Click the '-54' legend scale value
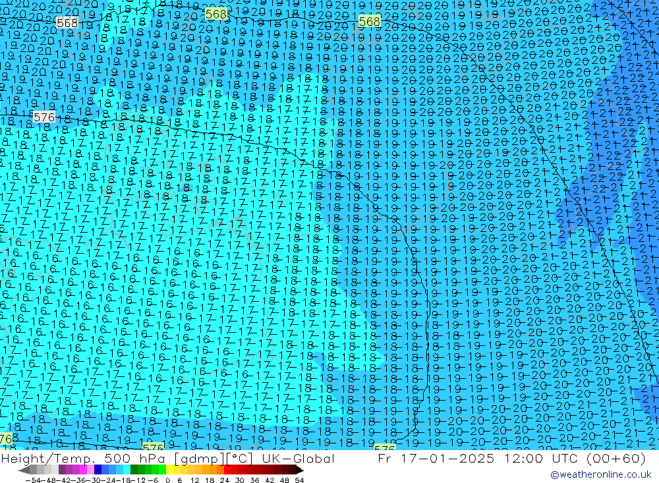The height and width of the screenshot is (483, 659). (x=34, y=480)
